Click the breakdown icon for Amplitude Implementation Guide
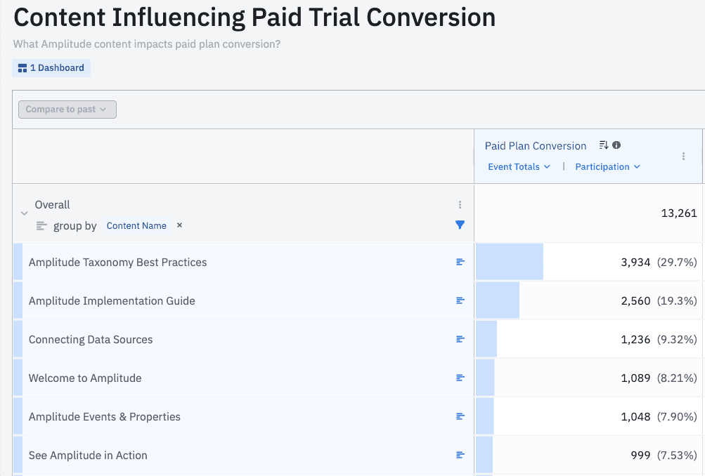The height and width of the screenshot is (476, 705). tap(460, 300)
